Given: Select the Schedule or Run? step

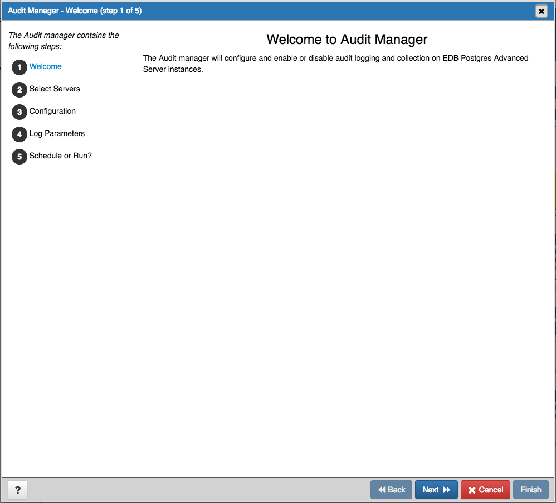Looking at the screenshot, I should tap(61, 156).
